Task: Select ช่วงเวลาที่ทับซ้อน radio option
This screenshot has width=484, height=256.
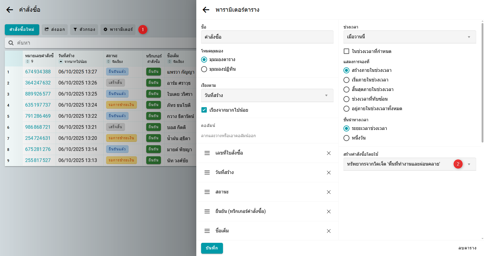Action: coord(346,99)
